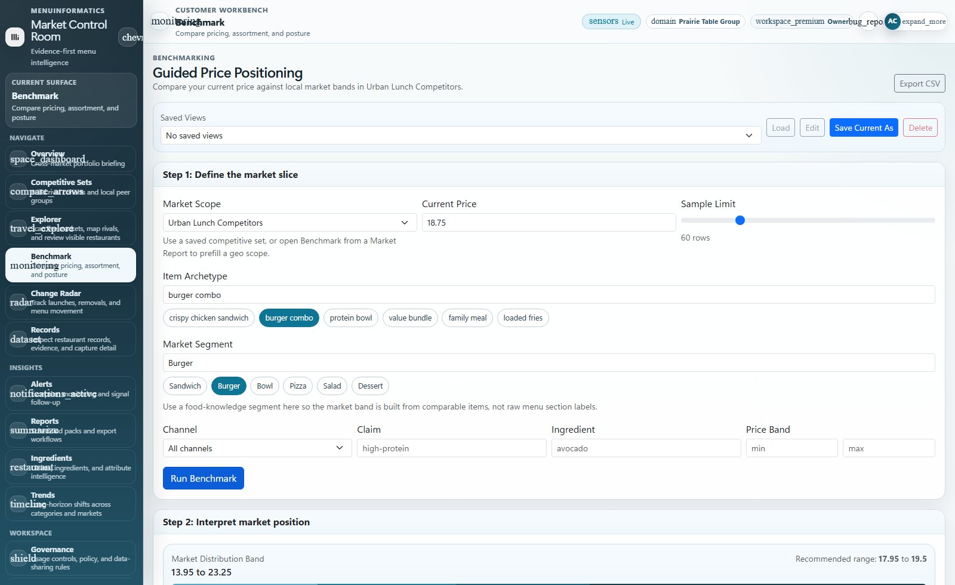
Task: Click the Run Benchmark button
Action: pos(204,478)
